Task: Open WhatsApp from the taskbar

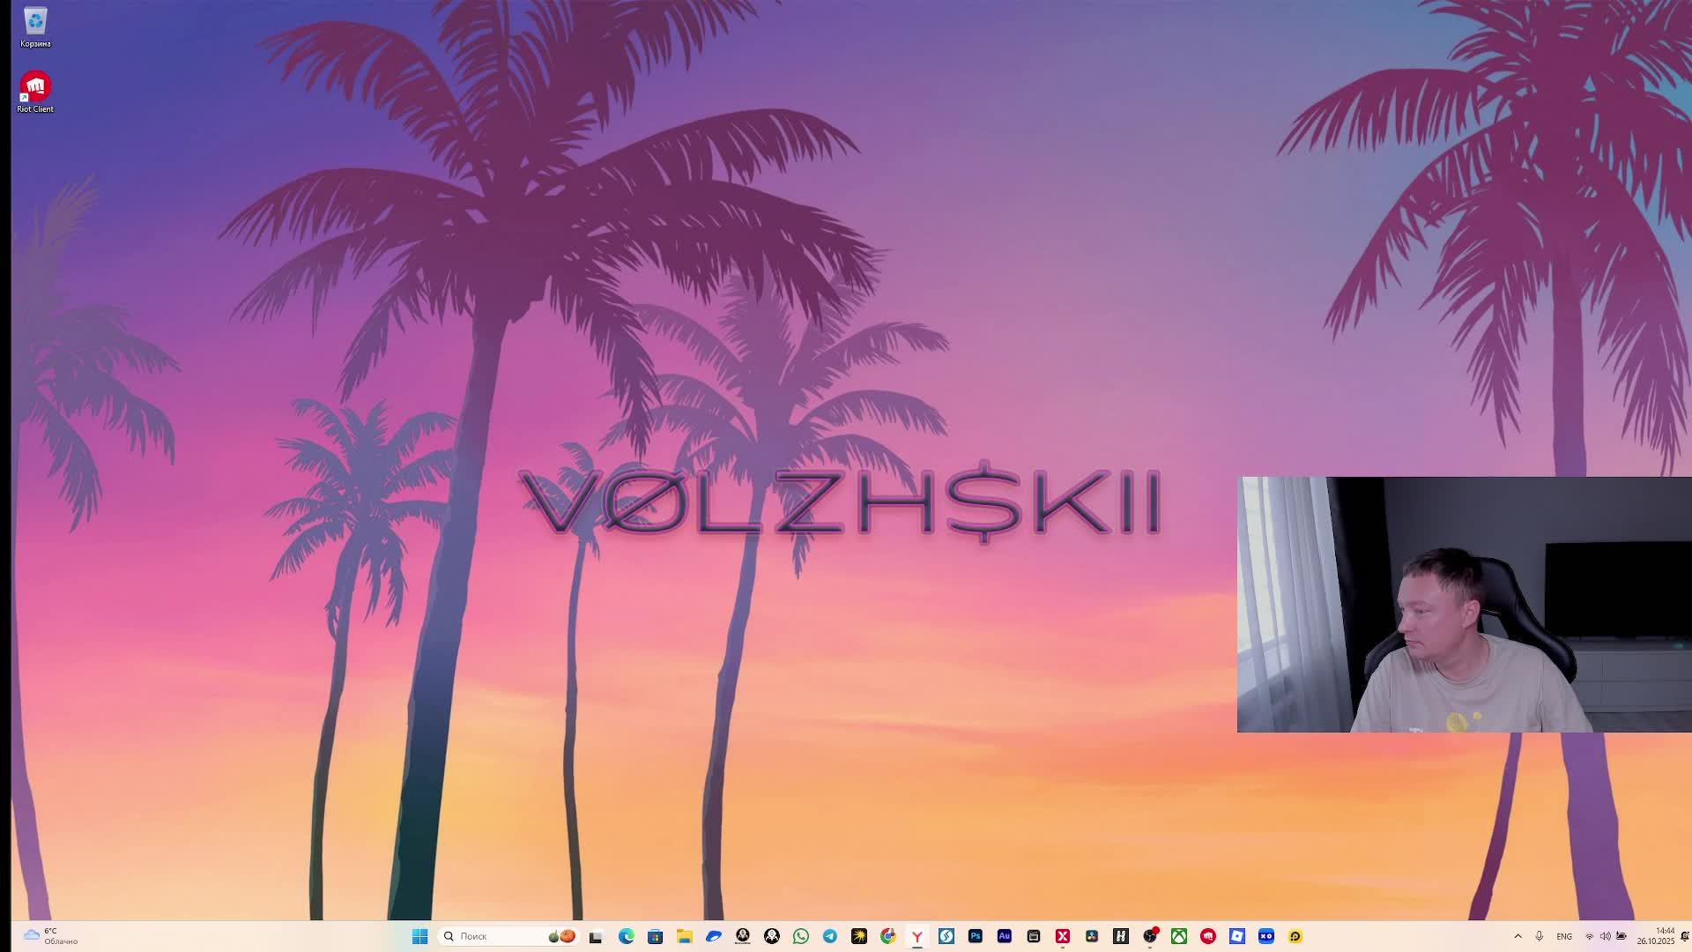Action: click(801, 936)
